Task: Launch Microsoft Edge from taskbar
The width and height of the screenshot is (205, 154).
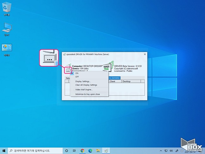Action: tap(90, 151)
